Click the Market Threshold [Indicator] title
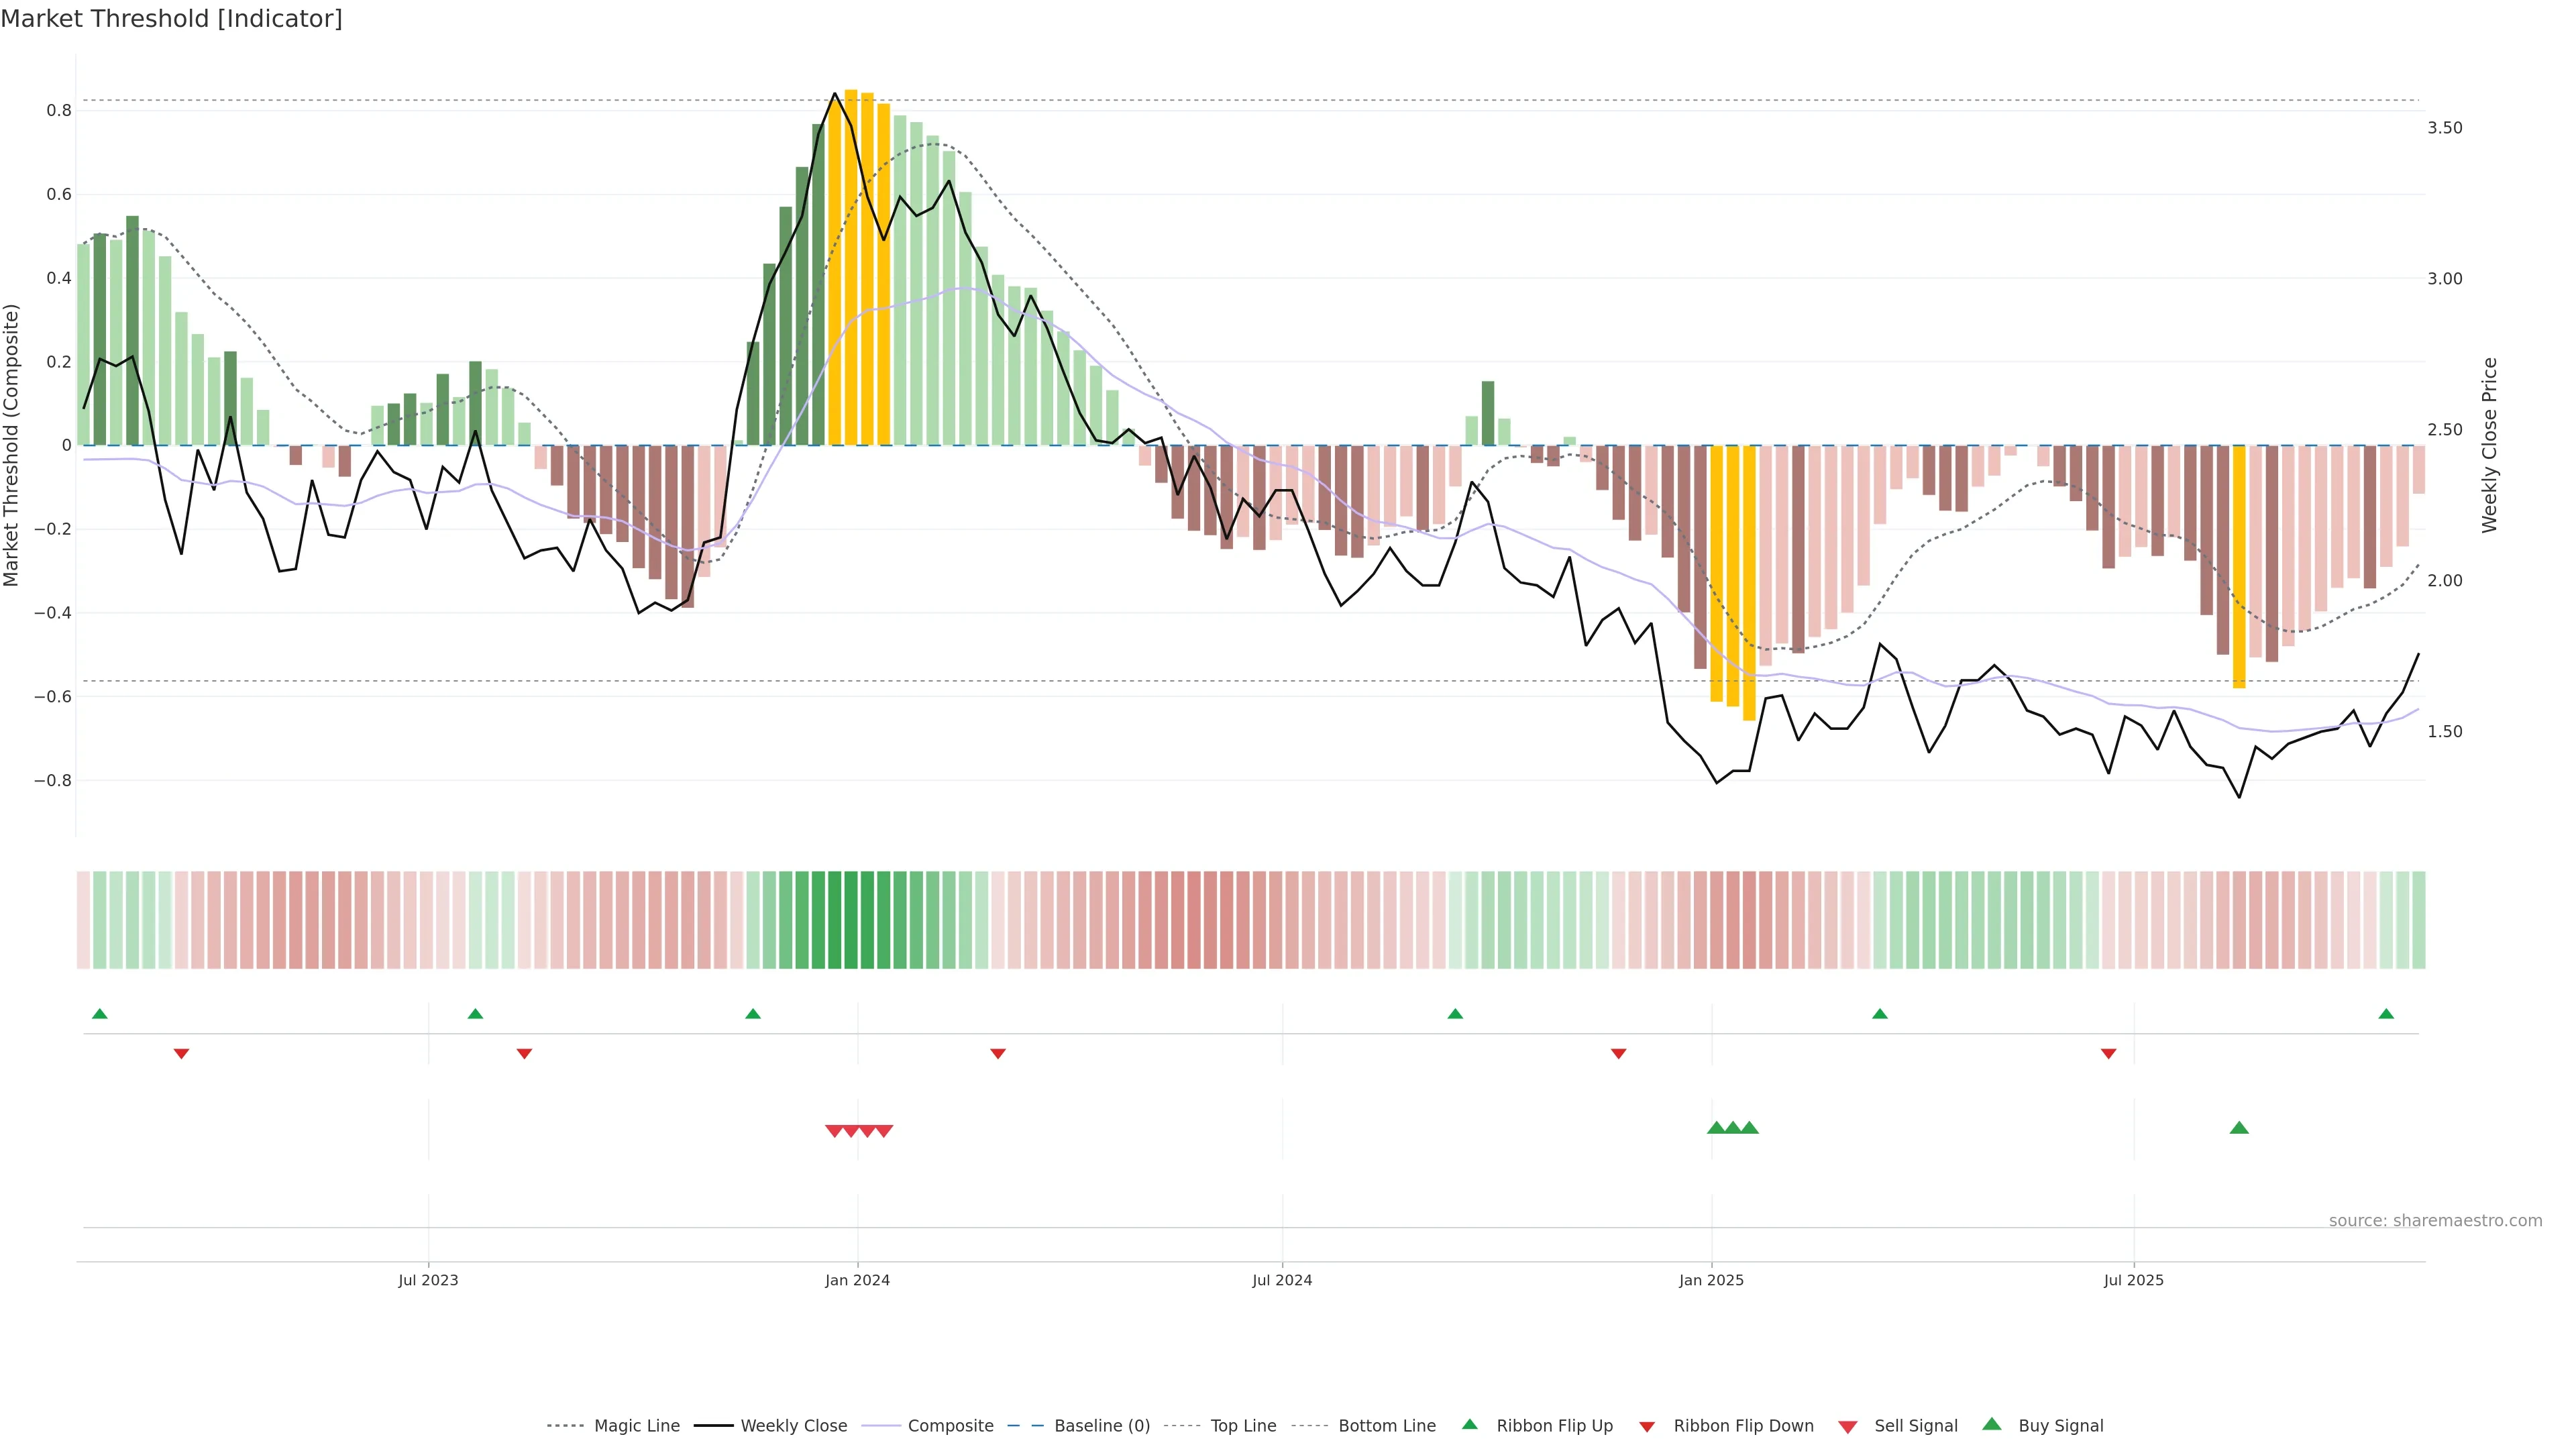Image resolution: width=2576 pixels, height=1449 pixels. (171, 19)
